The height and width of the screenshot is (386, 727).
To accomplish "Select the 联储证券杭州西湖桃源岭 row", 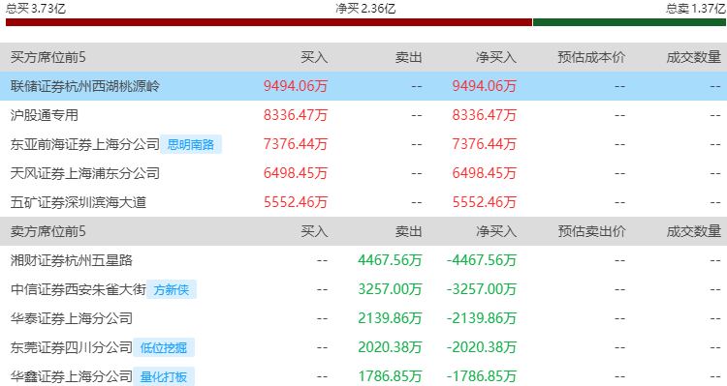I will pyautogui.click(x=363, y=86).
